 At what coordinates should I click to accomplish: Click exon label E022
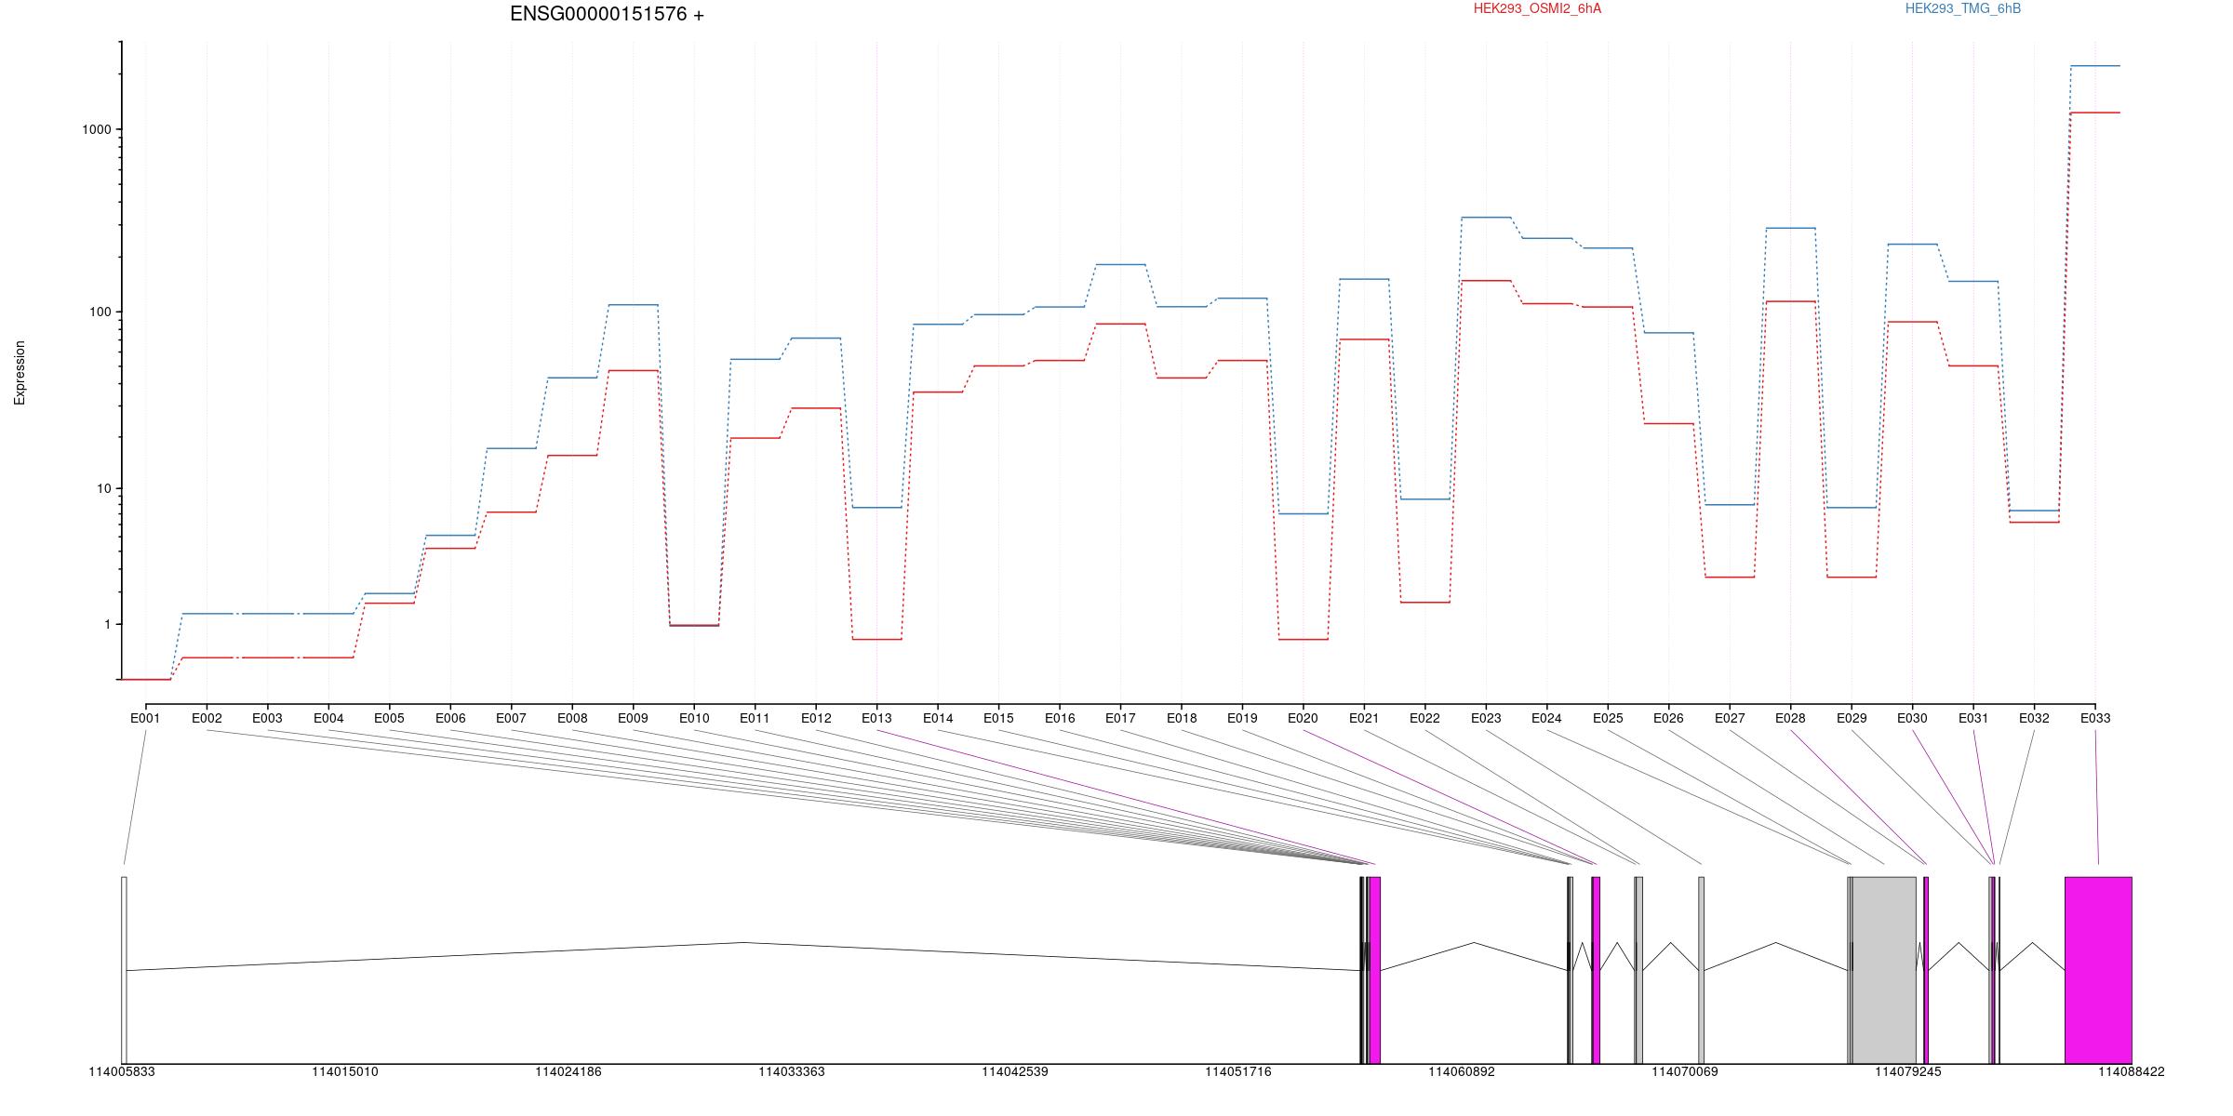point(1424,718)
